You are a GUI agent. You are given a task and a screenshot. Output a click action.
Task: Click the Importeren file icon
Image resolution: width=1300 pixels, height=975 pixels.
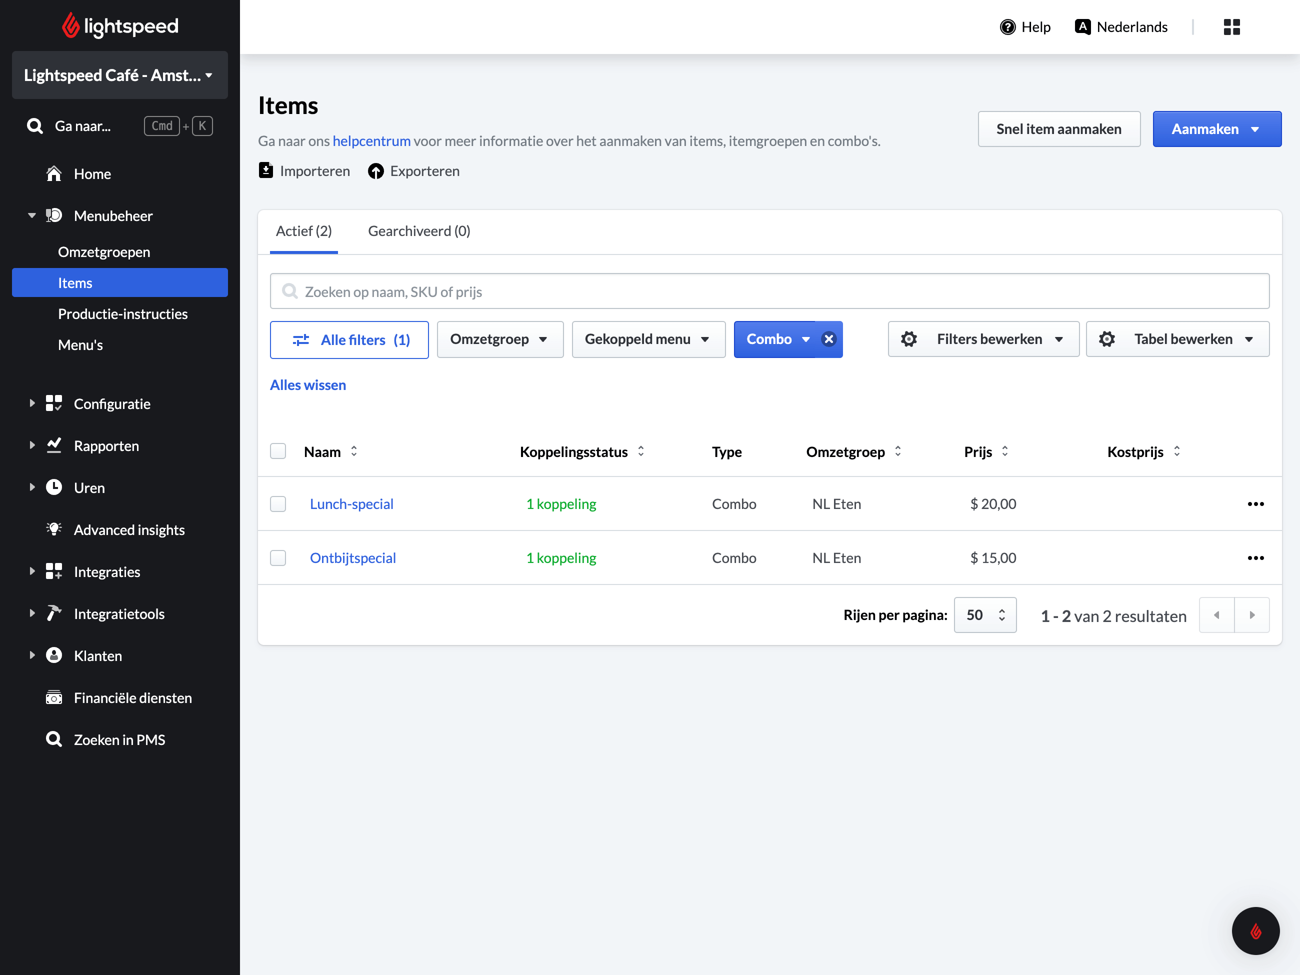pyautogui.click(x=265, y=170)
